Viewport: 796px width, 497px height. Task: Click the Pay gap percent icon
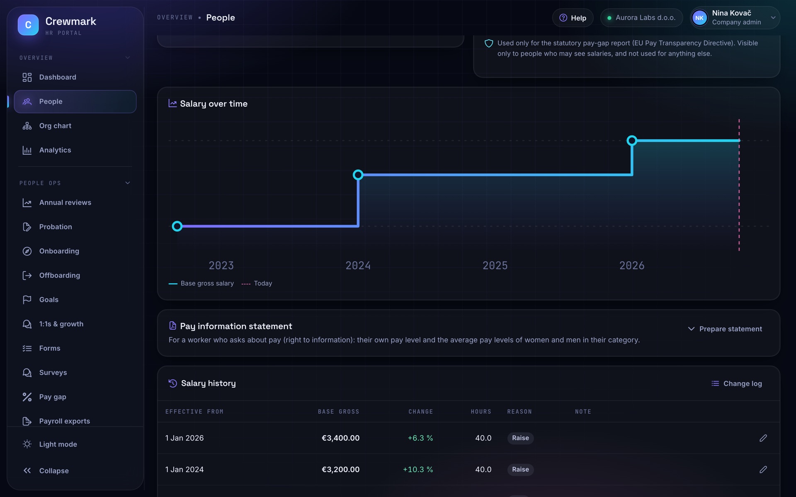pyautogui.click(x=27, y=397)
